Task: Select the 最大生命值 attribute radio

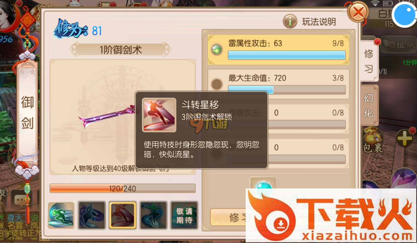Action: (217, 84)
